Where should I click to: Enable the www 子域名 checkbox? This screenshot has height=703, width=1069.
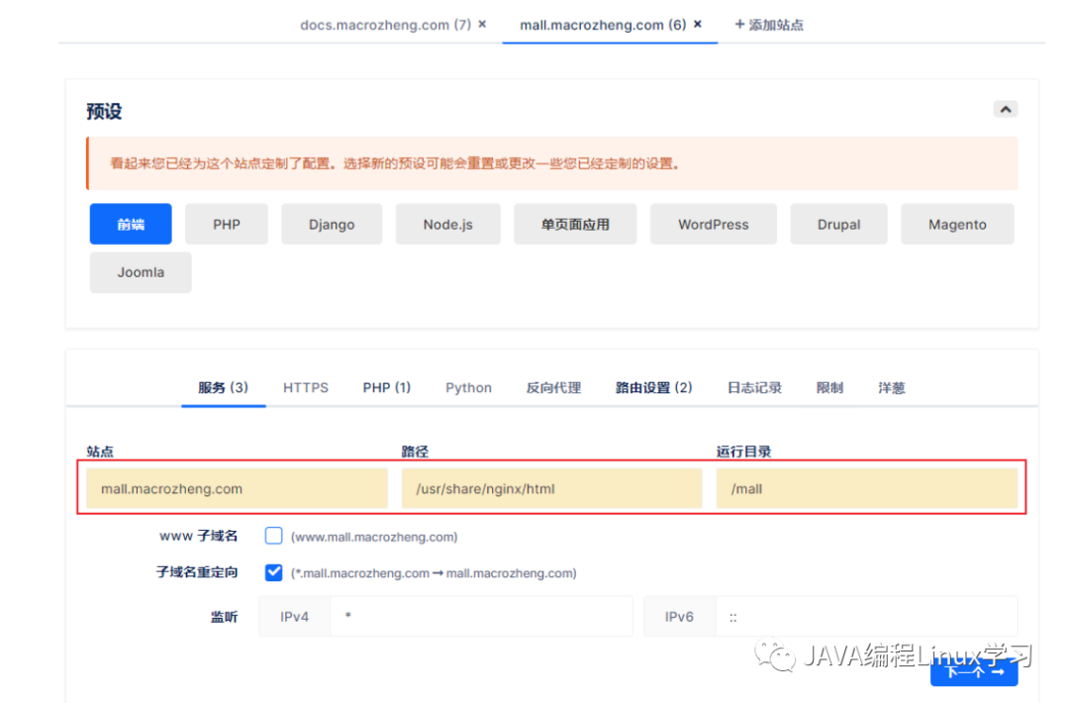click(273, 536)
